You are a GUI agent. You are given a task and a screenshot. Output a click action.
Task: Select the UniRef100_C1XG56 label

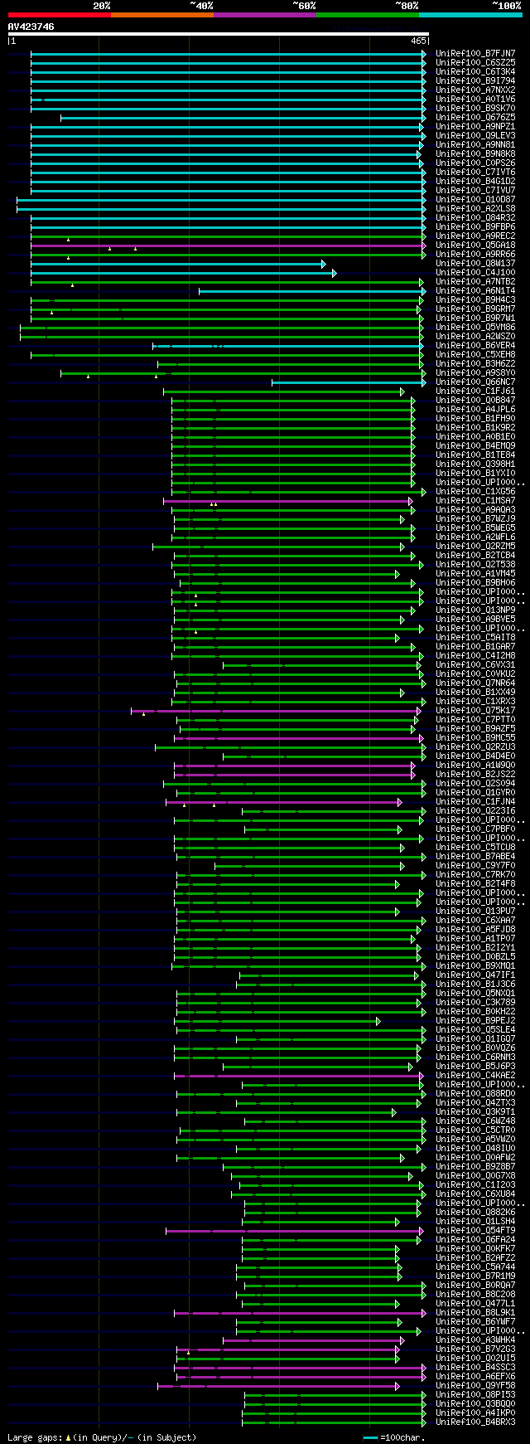pos(475,491)
